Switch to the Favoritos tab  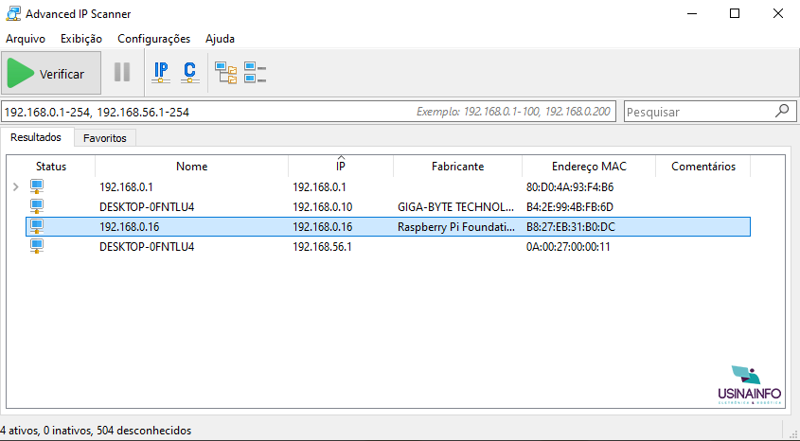click(x=105, y=138)
